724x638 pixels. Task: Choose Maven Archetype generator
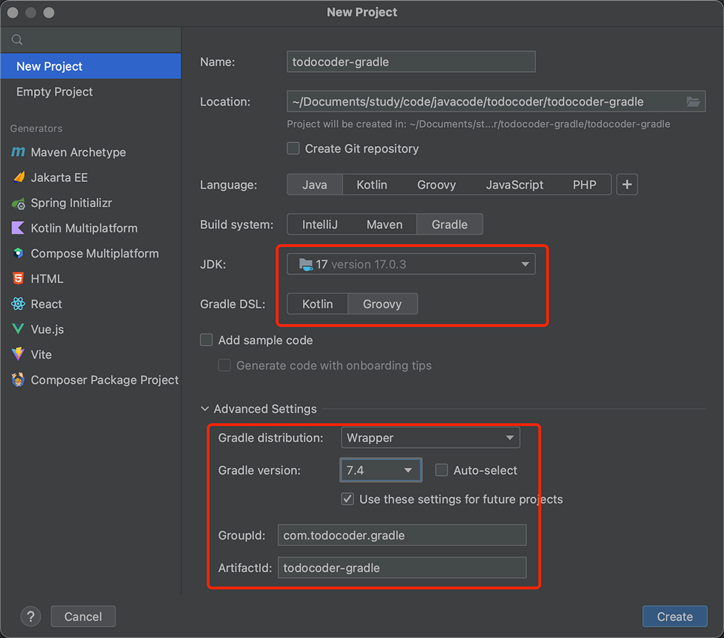click(90, 152)
